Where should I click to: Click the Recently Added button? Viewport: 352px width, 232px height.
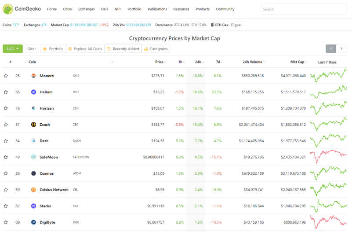coord(123,49)
